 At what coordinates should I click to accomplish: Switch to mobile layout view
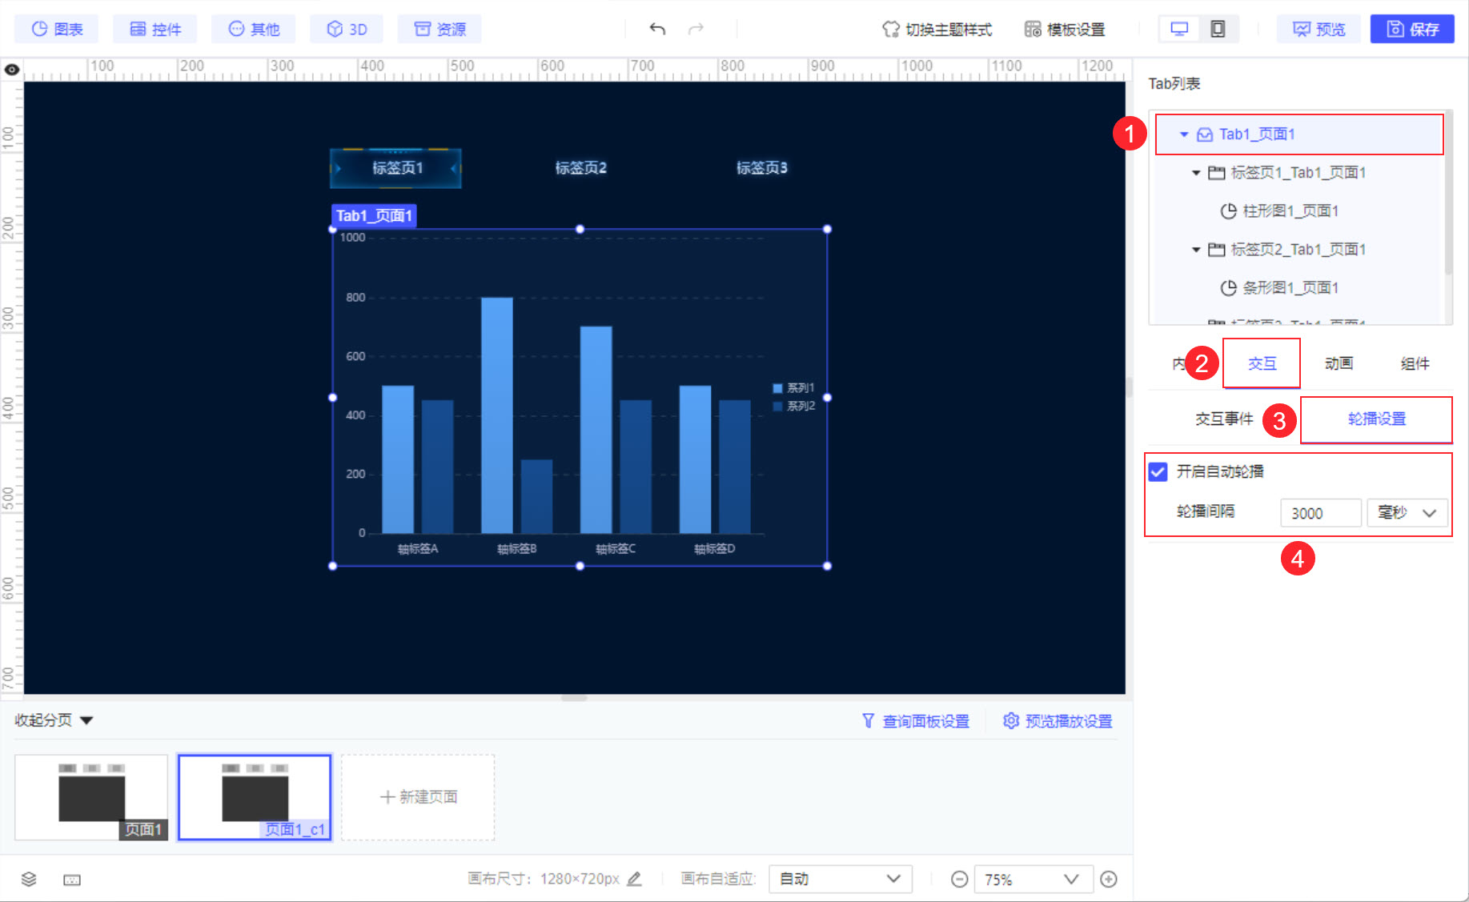1218,29
